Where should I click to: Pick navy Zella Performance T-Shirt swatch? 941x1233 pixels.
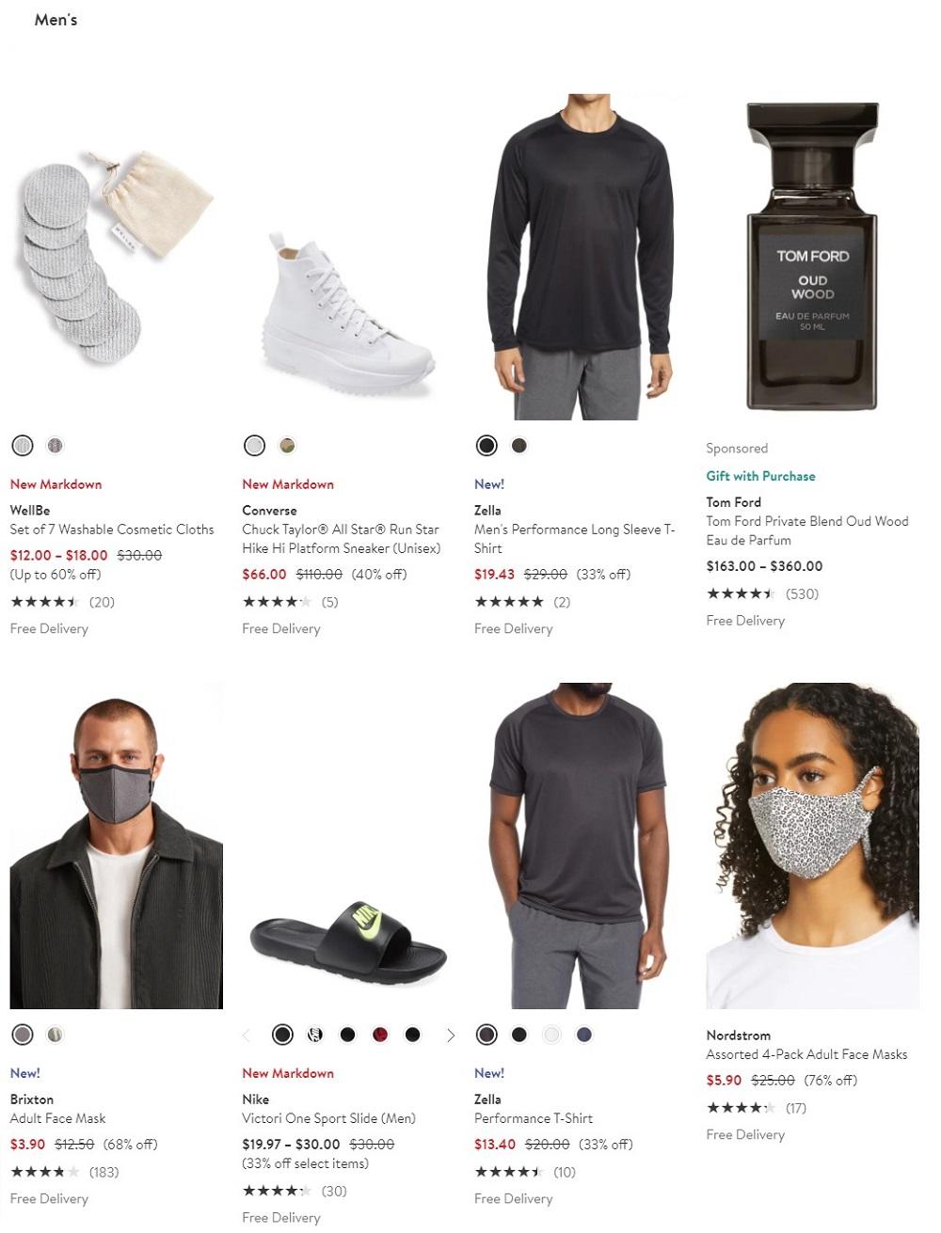pyautogui.click(x=584, y=1035)
